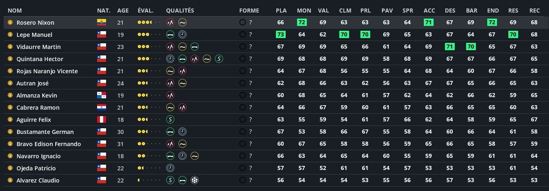549x191 pixels.
Task: Click the Peru flag for Aguirre Felix
Action: coord(101,120)
